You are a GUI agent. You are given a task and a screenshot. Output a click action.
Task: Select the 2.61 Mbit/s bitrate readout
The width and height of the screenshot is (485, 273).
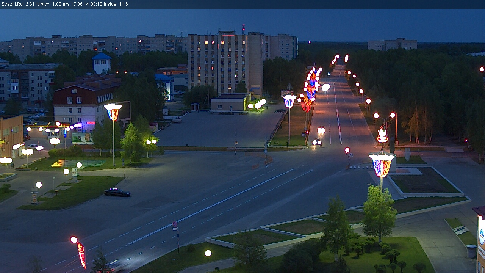38,4
